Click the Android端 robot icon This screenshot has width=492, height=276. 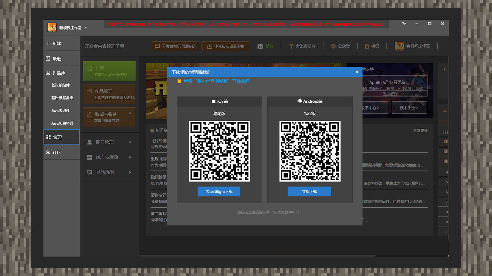(299, 101)
